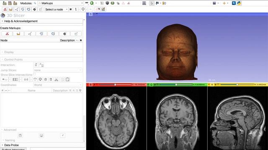Click the scissors cut control points icon
The image size is (268, 150).
[56, 80]
